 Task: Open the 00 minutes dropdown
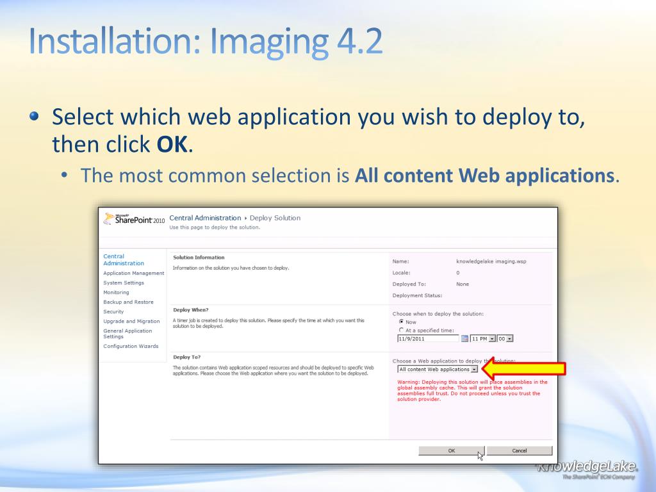tap(505, 338)
